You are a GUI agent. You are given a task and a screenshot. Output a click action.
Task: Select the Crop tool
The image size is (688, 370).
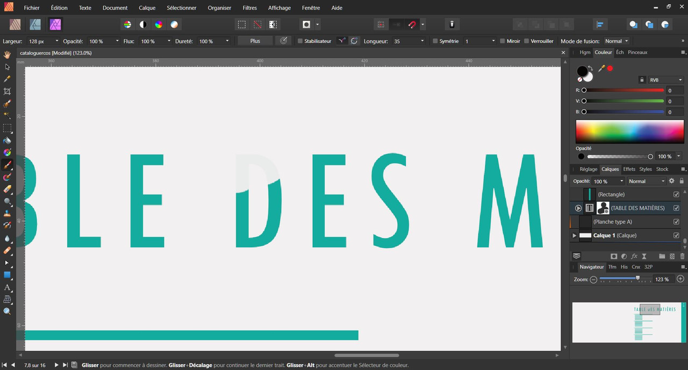(8, 91)
